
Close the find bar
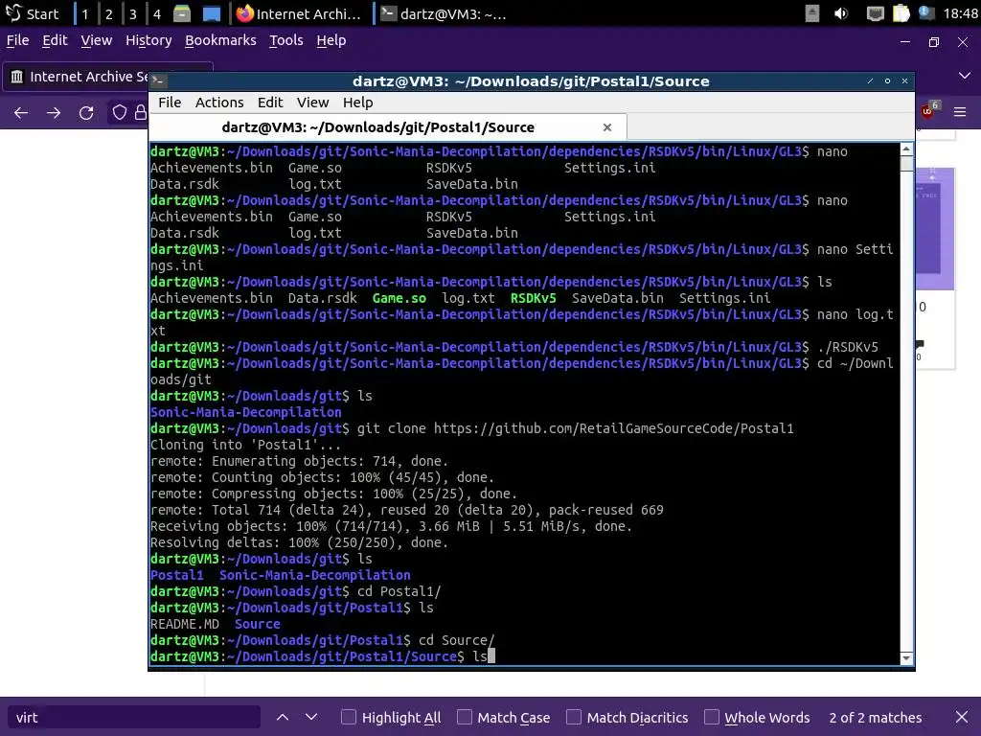click(x=962, y=717)
